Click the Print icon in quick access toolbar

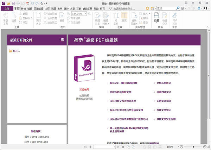click(18, 3)
